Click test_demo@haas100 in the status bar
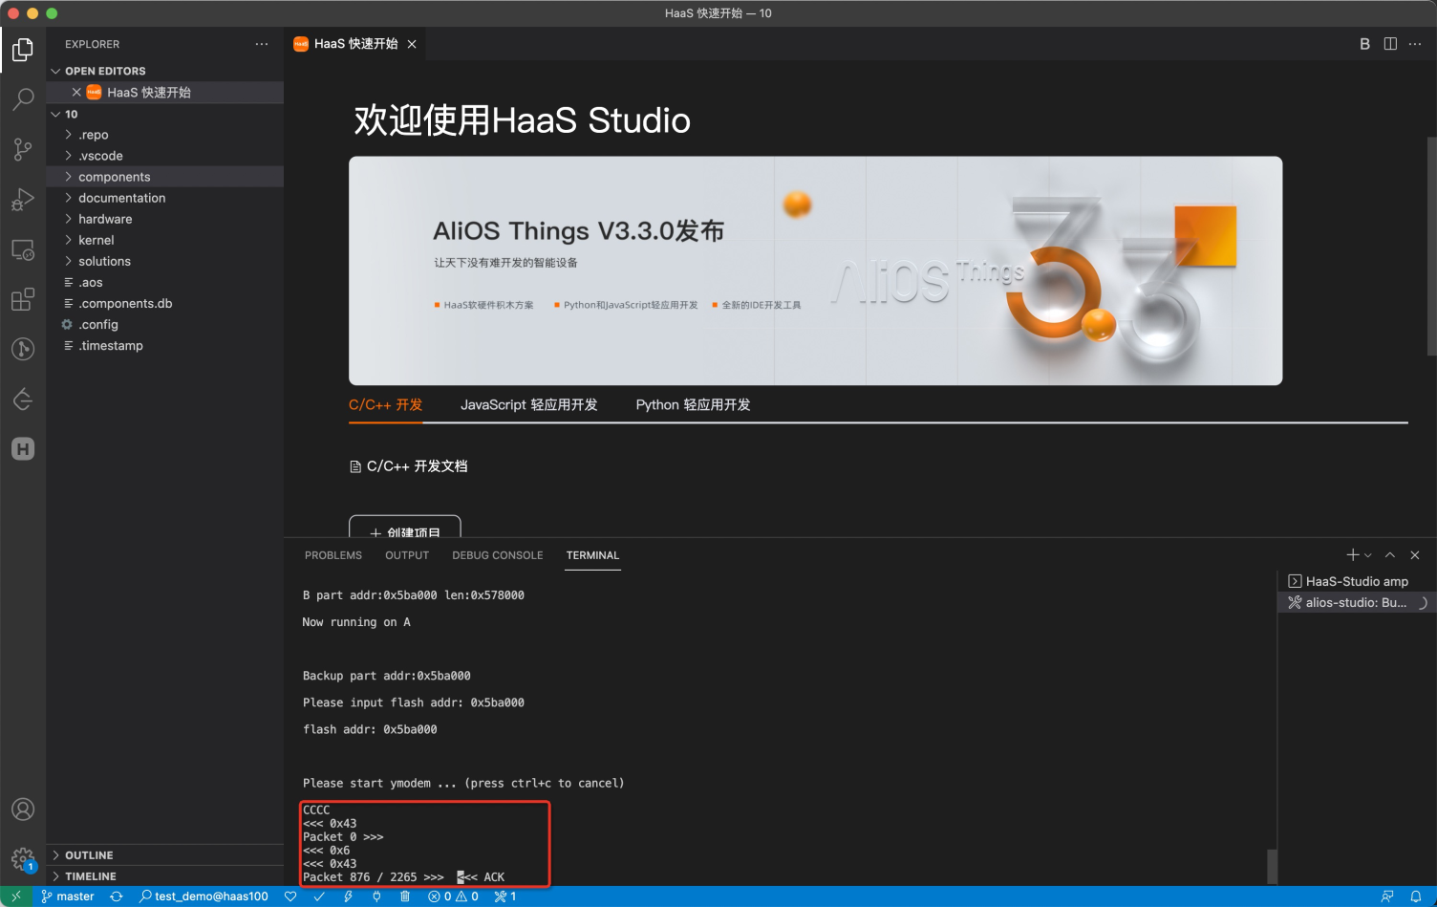Image resolution: width=1437 pixels, height=907 pixels. point(204,896)
